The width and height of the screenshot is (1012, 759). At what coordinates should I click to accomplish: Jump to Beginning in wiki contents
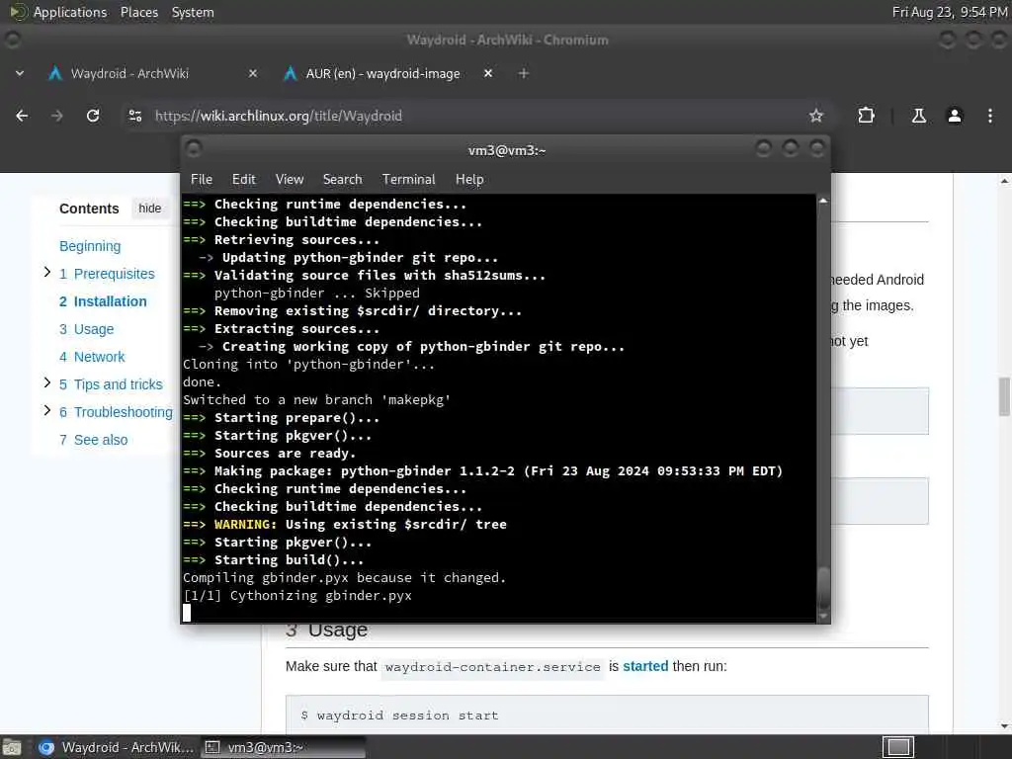pyautogui.click(x=90, y=246)
